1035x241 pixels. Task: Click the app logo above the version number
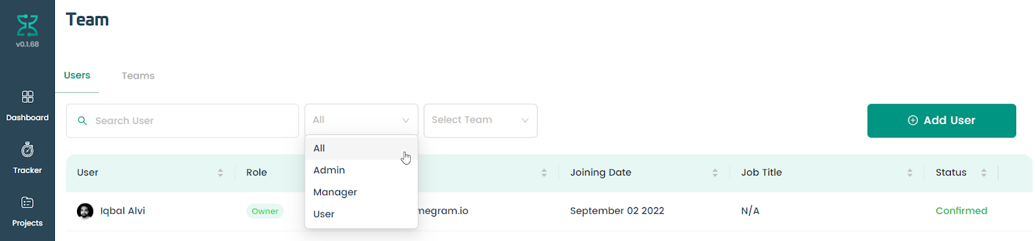[x=27, y=25]
